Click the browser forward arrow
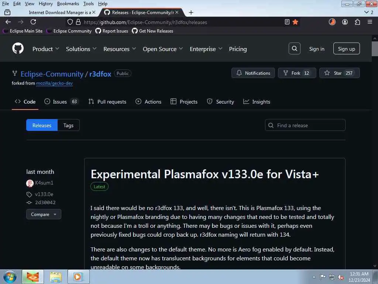The height and width of the screenshot is (284, 378). (21, 22)
